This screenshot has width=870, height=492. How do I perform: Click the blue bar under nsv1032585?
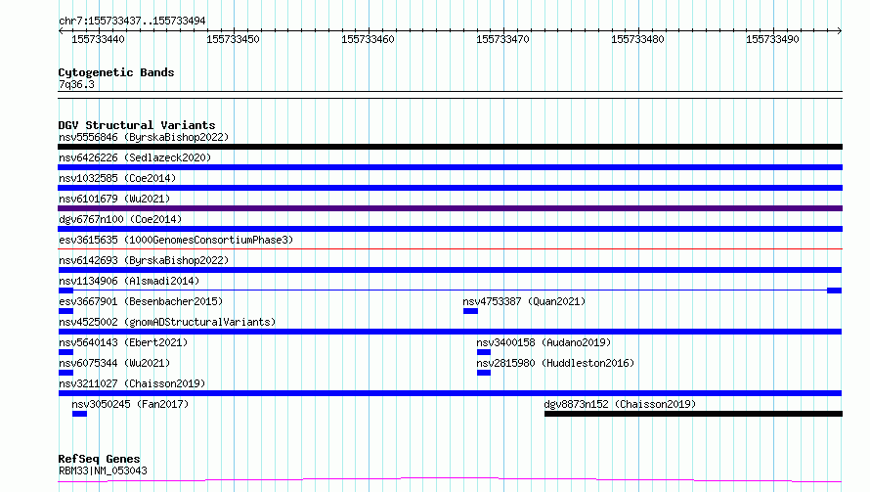pyautogui.click(x=450, y=188)
